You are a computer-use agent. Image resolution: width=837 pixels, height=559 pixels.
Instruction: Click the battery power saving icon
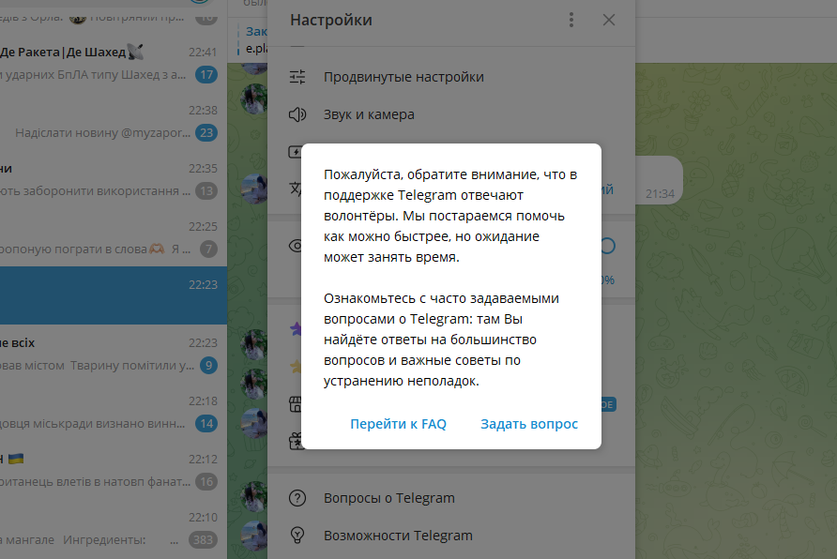click(x=296, y=152)
